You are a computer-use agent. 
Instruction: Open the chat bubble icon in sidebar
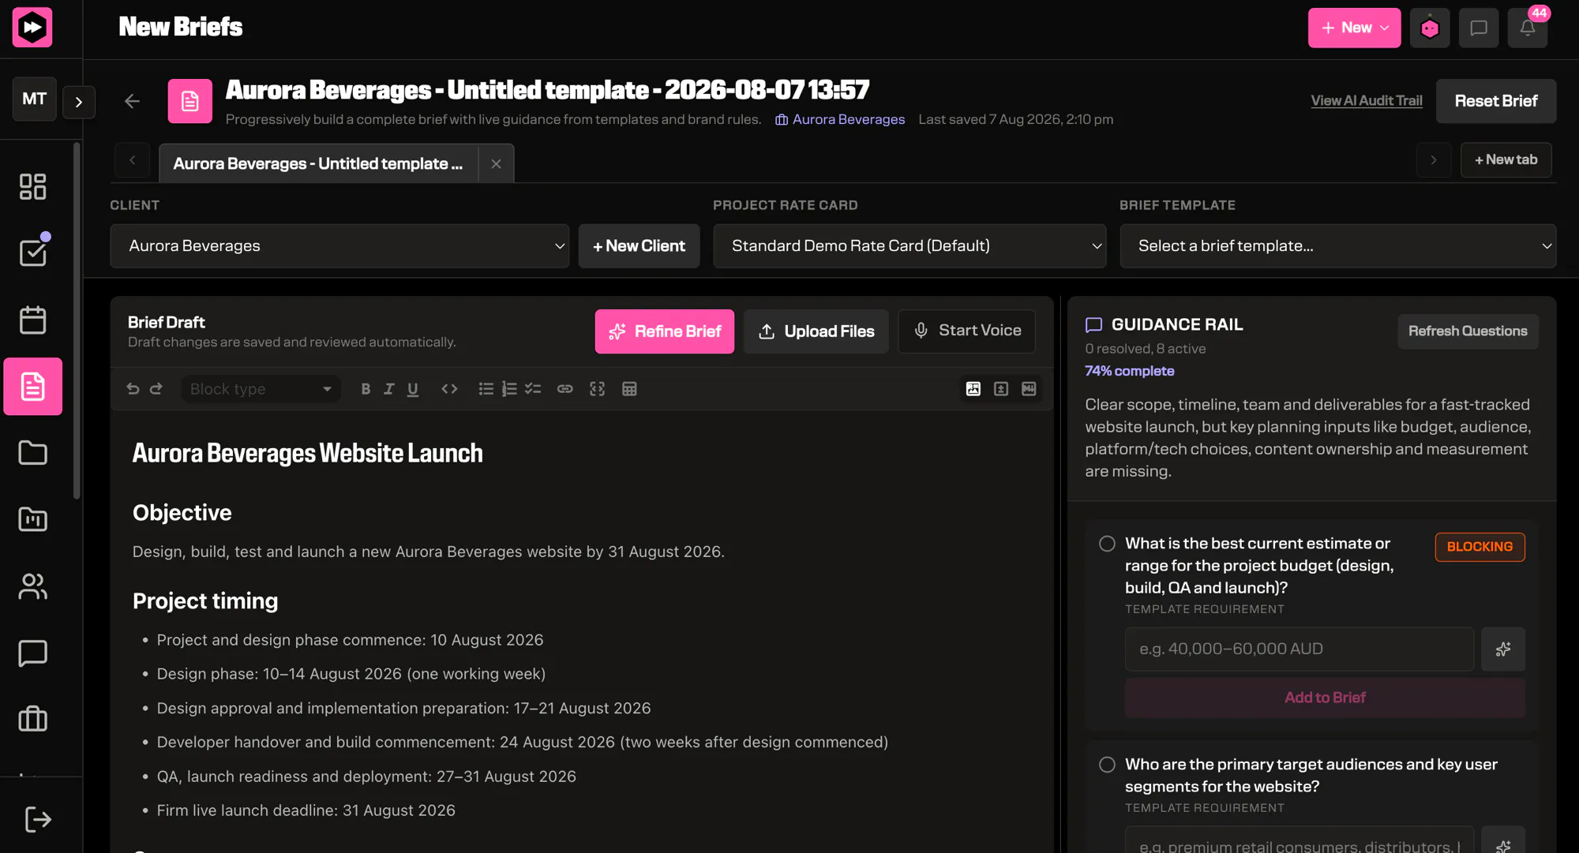32,653
